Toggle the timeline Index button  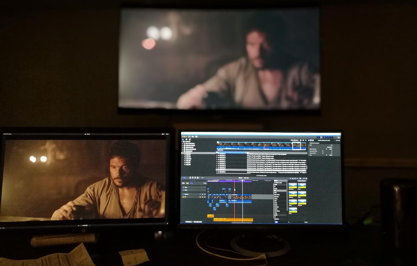[185, 178]
